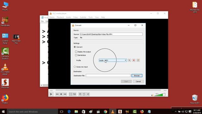Click Browse for destination file
The height and width of the screenshot is (114, 202).
click(x=137, y=76)
